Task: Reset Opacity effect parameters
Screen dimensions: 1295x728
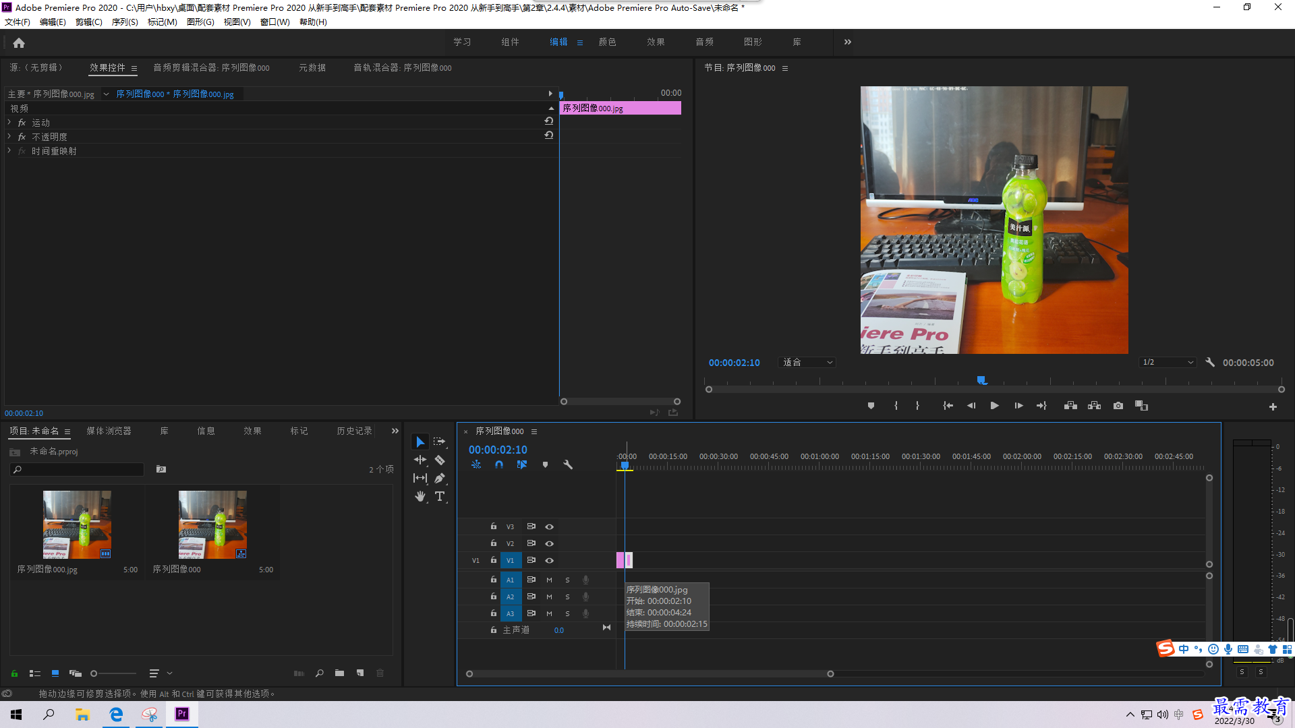Action: (549, 135)
